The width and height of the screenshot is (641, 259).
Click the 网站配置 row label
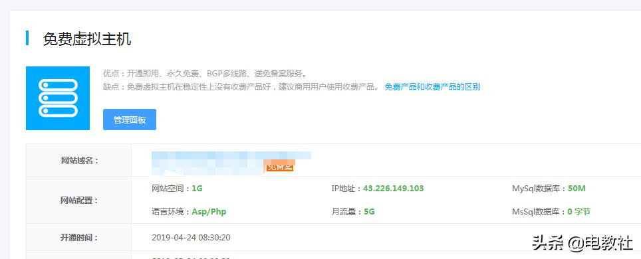79,201
